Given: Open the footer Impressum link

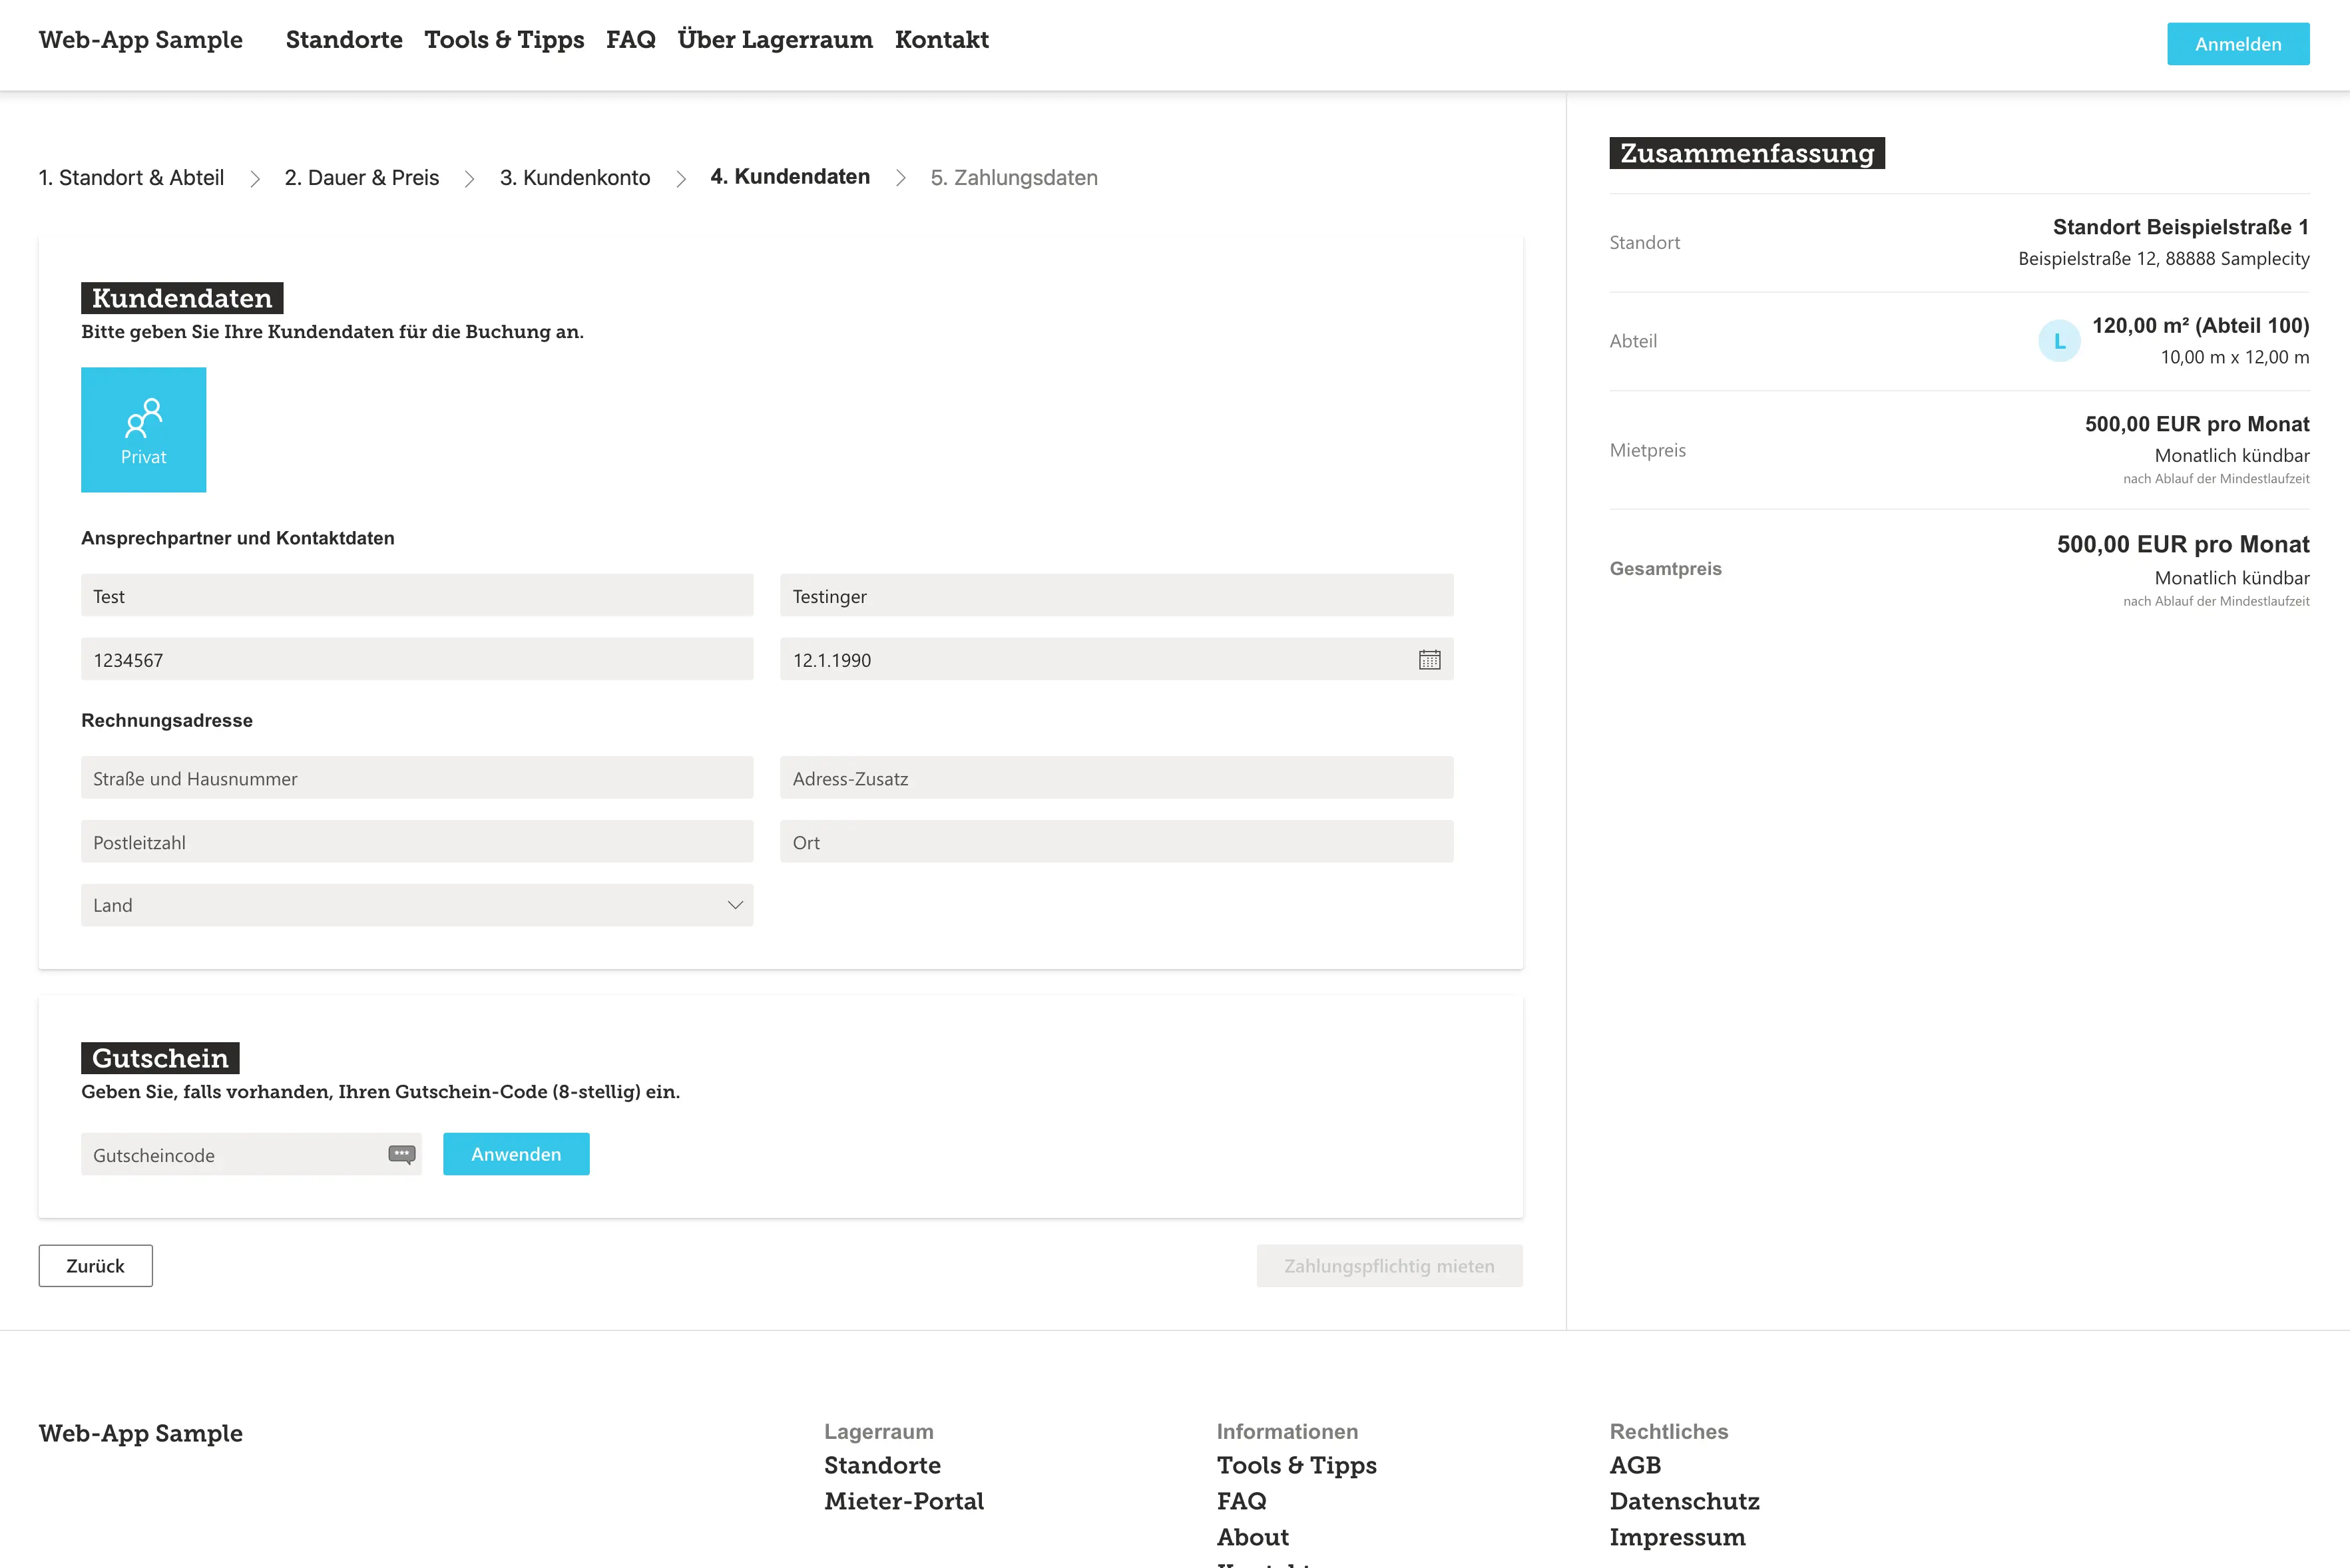Looking at the screenshot, I should point(1677,1538).
